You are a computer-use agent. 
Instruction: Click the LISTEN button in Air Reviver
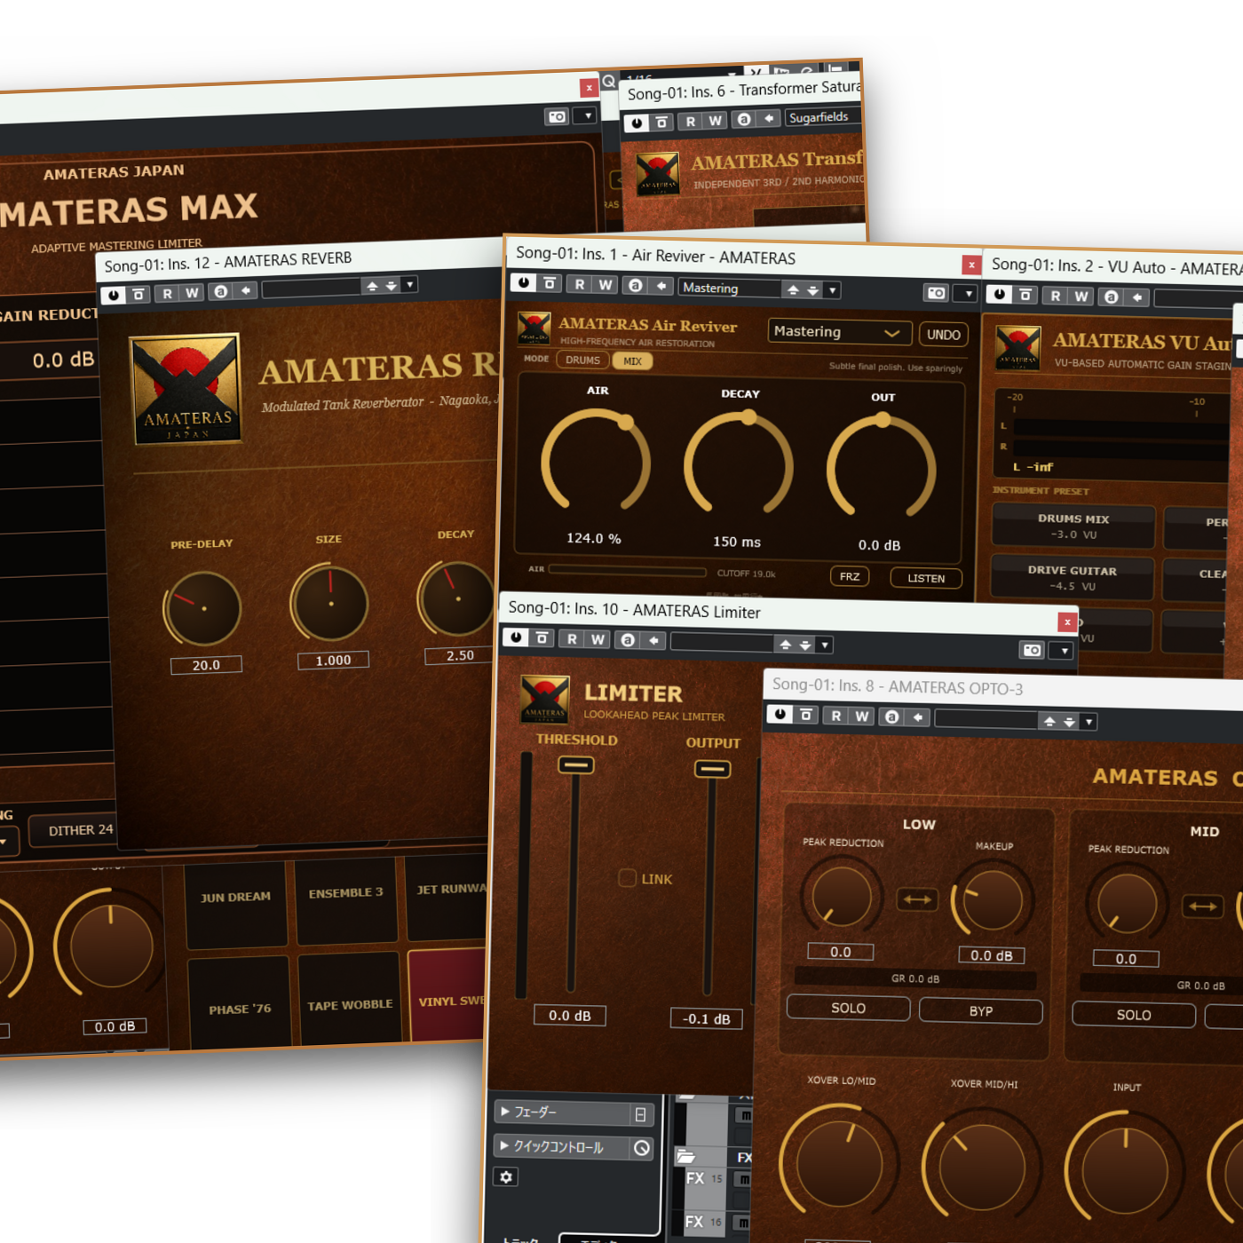click(926, 578)
